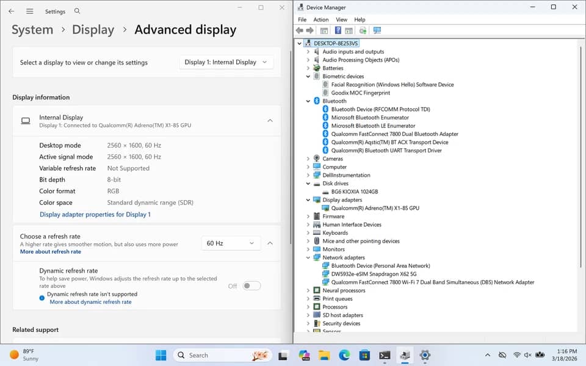Select Qualcomm(R) Adreno(TM) X1-85 GPU device
This screenshot has width=586, height=366.
pyautogui.click(x=375, y=208)
